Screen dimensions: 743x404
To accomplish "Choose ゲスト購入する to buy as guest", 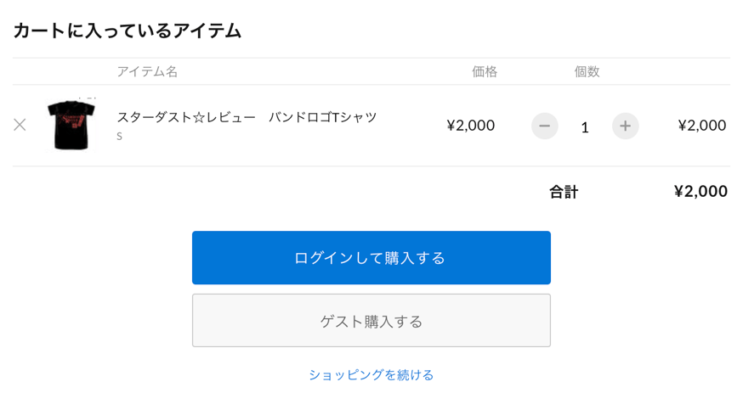I will pos(371,321).
